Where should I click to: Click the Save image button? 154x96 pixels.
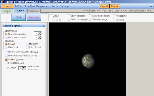[34, 17]
